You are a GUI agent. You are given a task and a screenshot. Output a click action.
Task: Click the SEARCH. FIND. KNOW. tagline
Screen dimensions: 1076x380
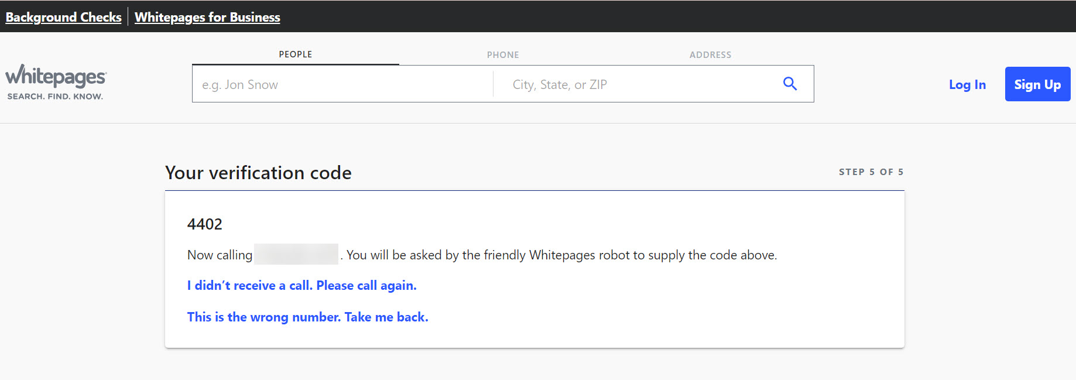[55, 97]
